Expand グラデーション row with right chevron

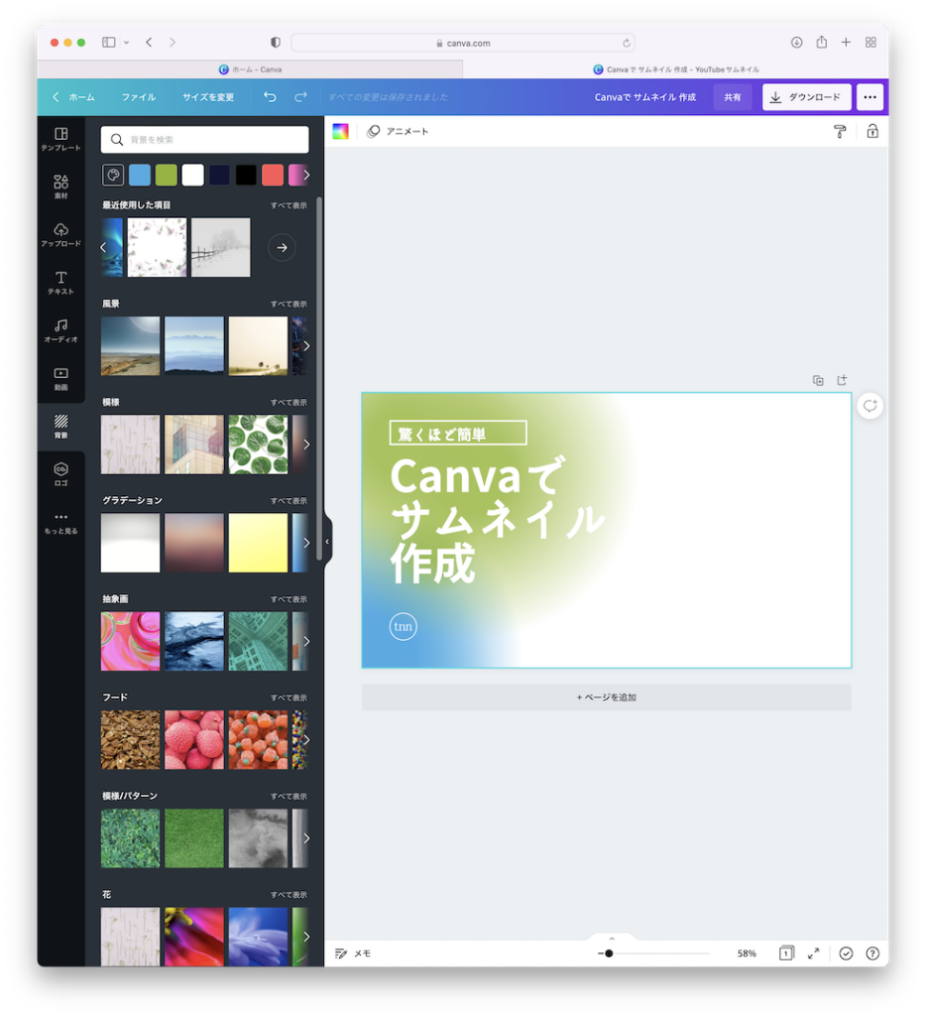click(x=305, y=543)
